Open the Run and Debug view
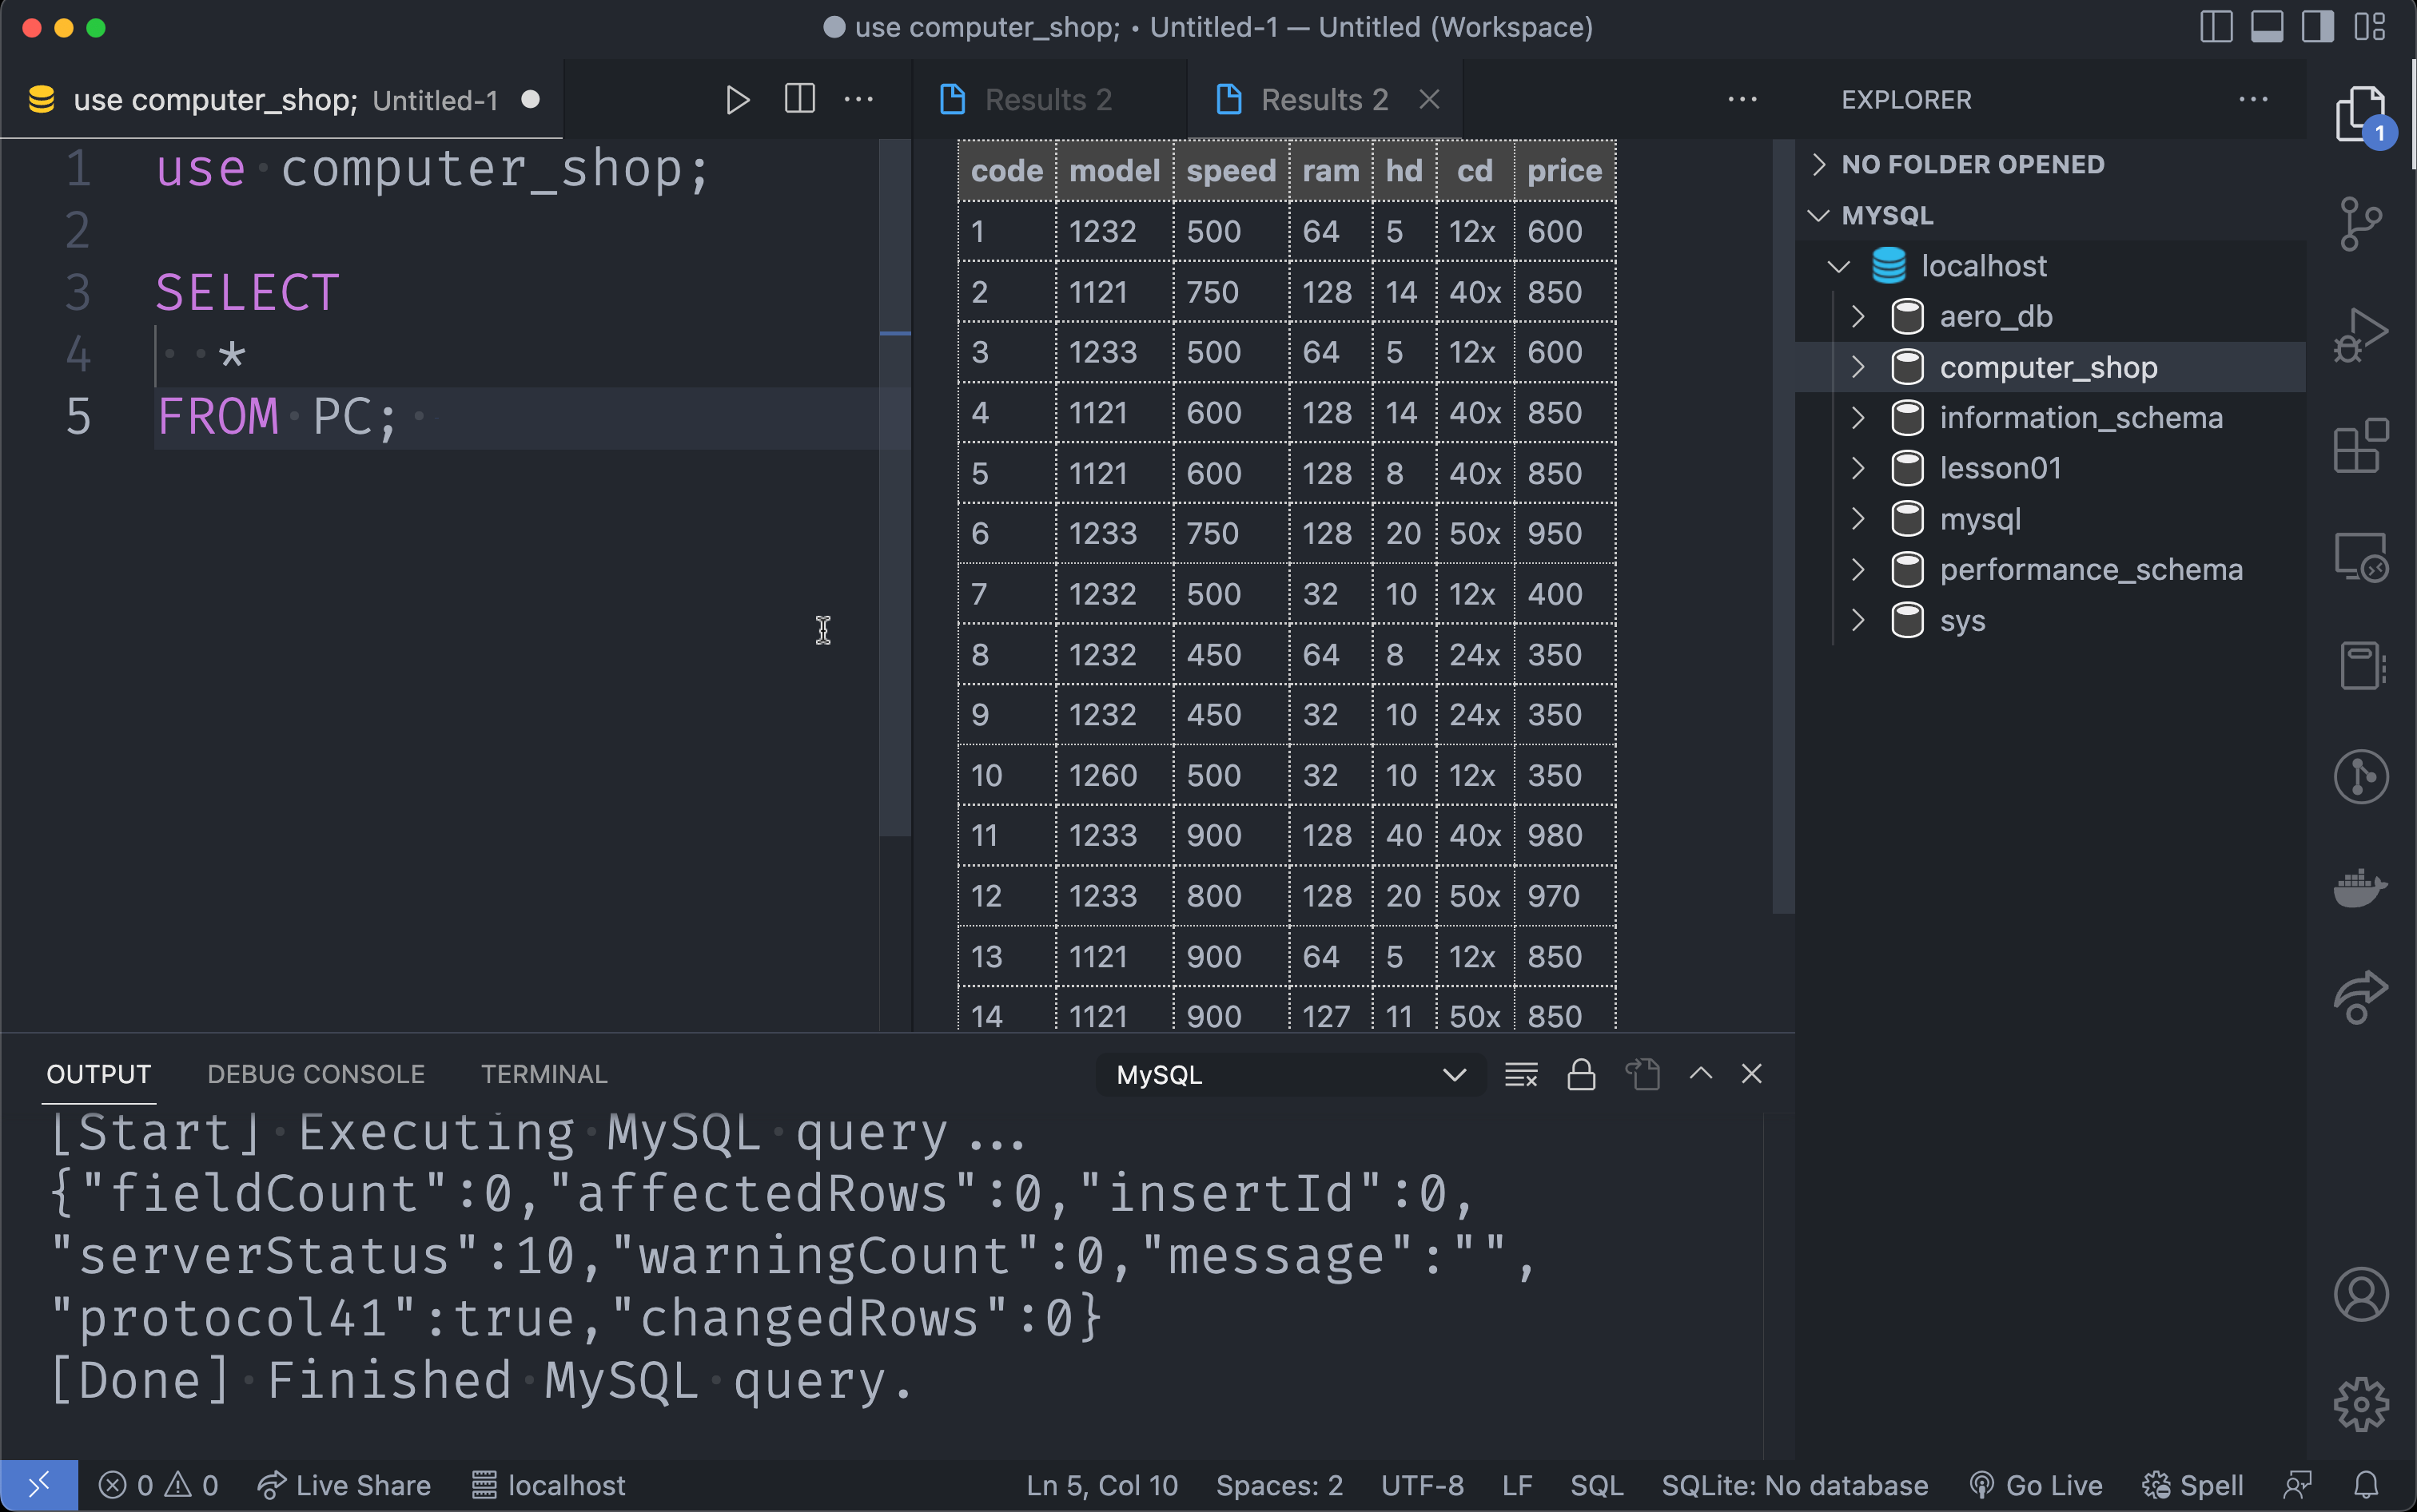 point(2361,335)
